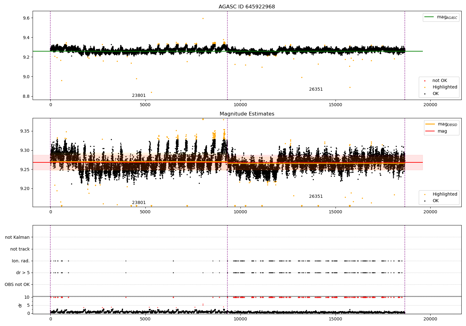466x326 pixels.
Task: Select 'OK' legend entry in the AGASC ID plot
Action: [436, 94]
